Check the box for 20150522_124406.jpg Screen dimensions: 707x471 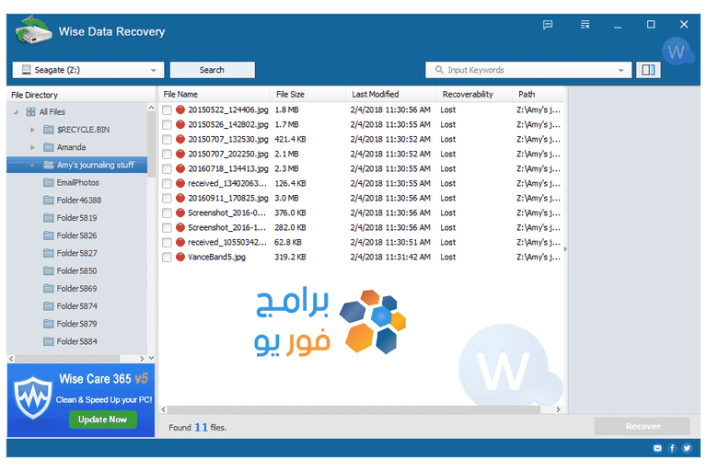[x=167, y=110]
